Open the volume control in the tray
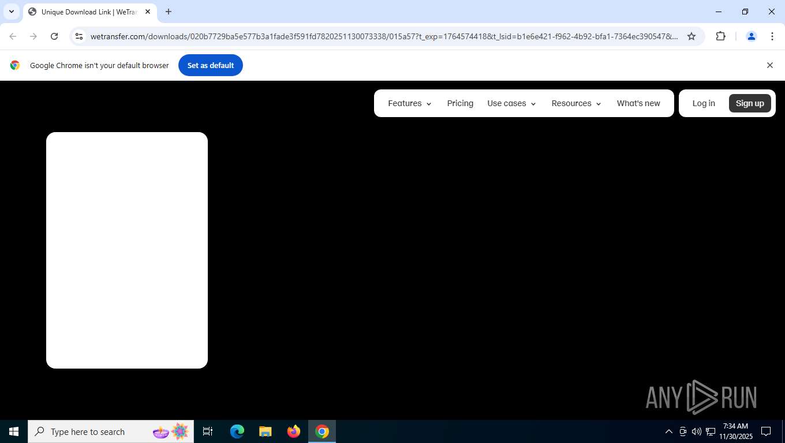 696,431
